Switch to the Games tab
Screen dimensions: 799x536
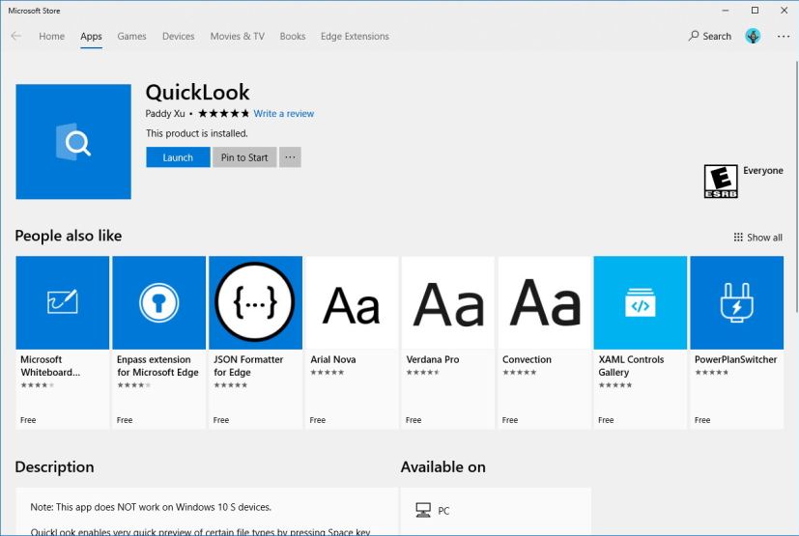pyautogui.click(x=131, y=36)
